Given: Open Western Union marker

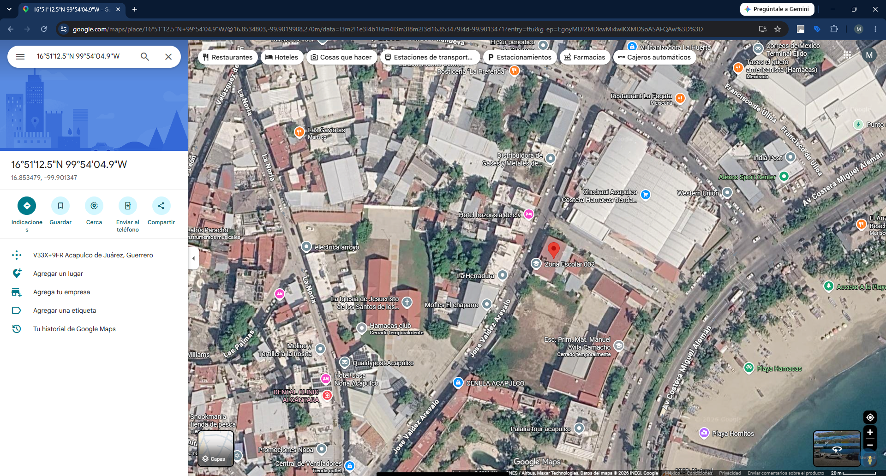Looking at the screenshot, I should tap(727, 193).
